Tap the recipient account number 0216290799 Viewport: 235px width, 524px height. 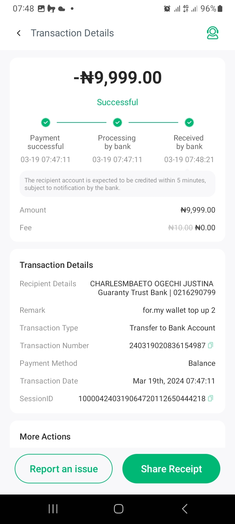point(195,292)
